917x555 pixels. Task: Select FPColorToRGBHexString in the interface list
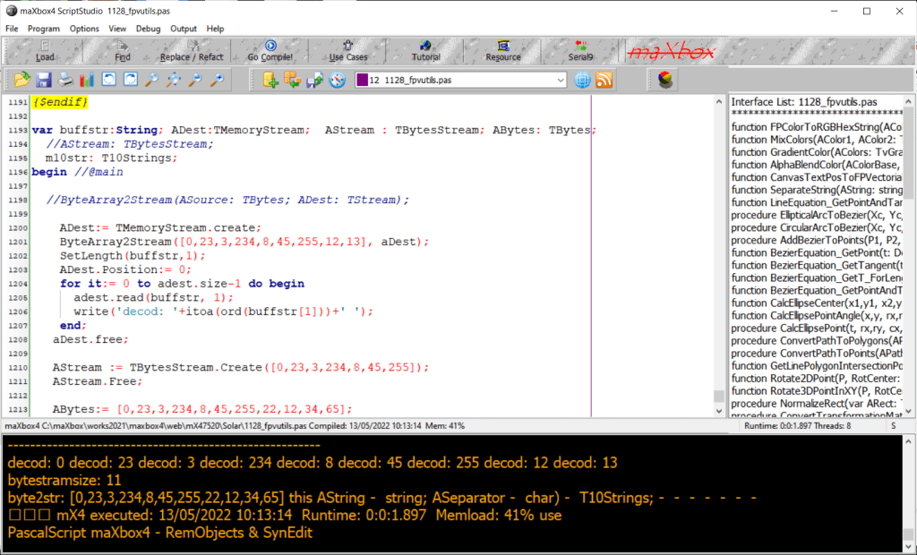[x=815, y=127]
